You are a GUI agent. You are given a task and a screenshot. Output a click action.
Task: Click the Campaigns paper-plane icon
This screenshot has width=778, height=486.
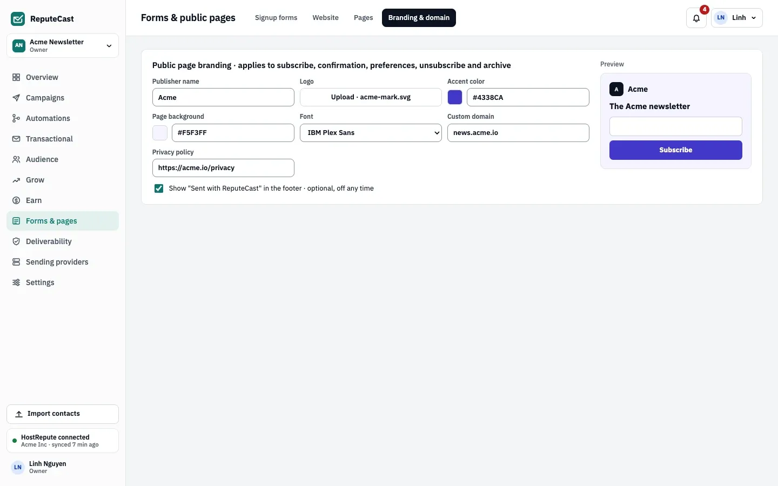coord(16,98)
